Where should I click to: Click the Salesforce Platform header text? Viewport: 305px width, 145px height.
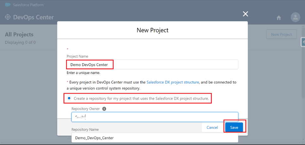(28, 5)
